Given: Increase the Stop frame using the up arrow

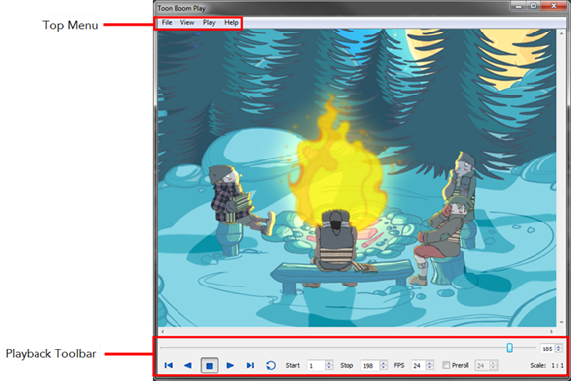Looking at the screenshot, I should pyautogui.click(x=383, y=363).
